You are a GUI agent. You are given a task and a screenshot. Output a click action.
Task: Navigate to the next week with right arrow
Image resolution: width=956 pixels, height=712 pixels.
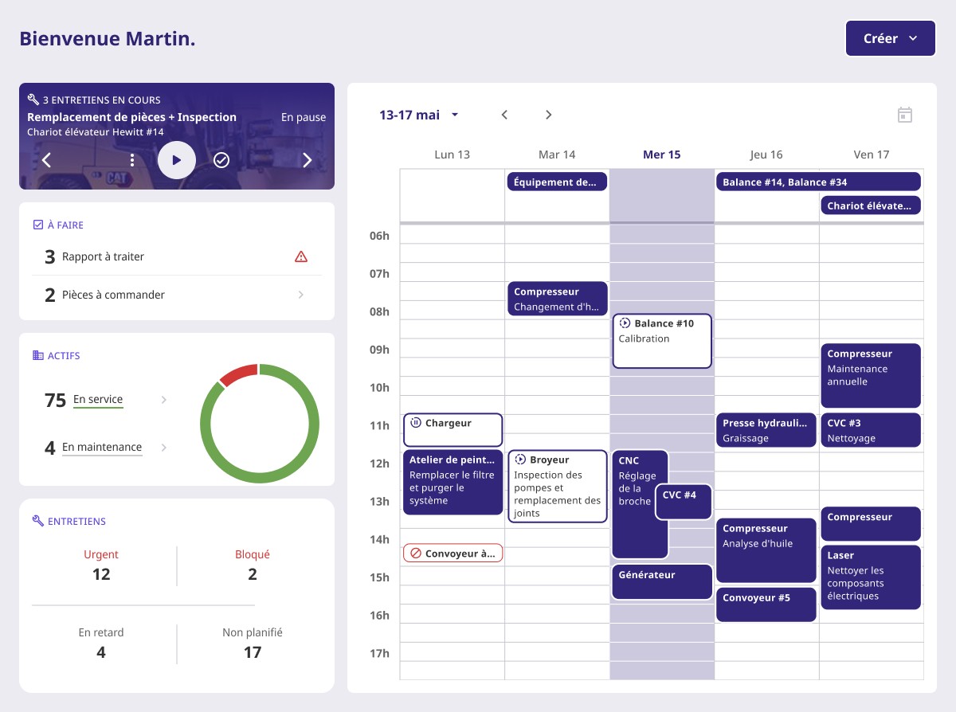(548, 115)
